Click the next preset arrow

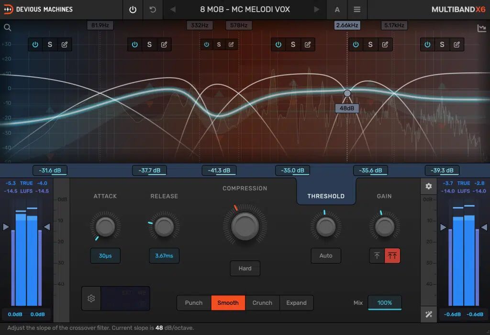point(316,10)
